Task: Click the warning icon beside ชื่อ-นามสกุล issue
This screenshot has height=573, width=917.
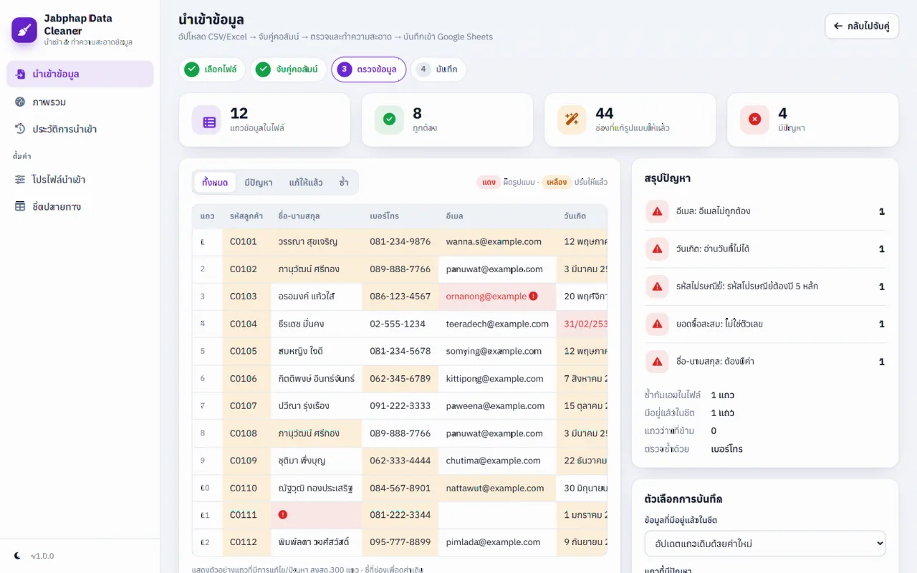Action: pos(657,361)
